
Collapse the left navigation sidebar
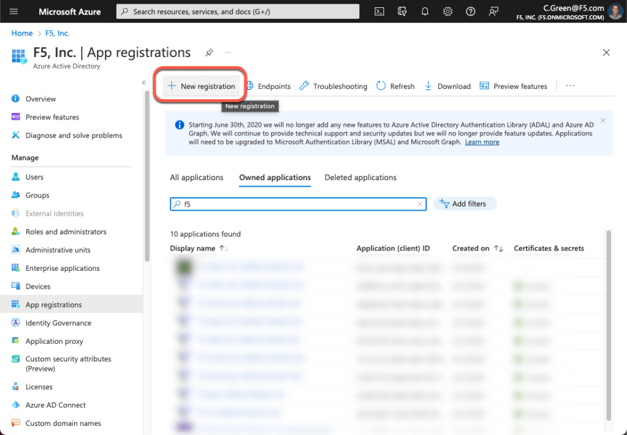tap(144, 83)
